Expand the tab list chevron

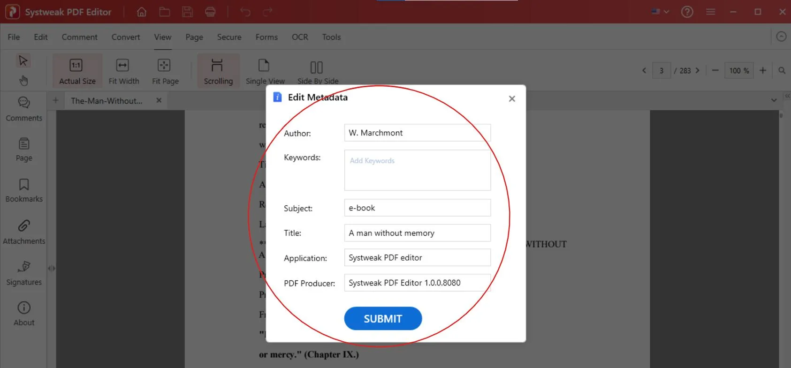pyautogui.click(x=774, y=100)
